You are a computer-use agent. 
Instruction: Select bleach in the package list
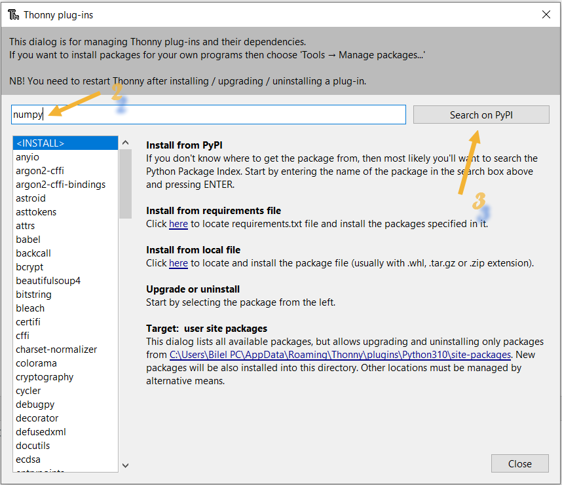tap(66, 308)
